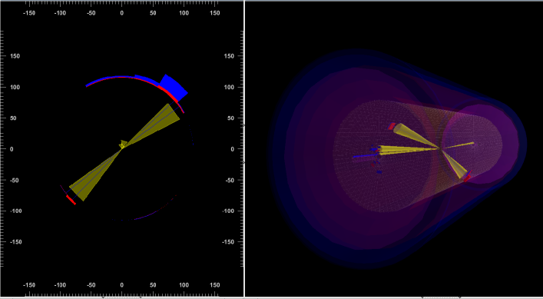This screenshot has width=543, height=299.
Task: Select the upper yellow jet cone in the 3D view
Action: tap(416, 135)
